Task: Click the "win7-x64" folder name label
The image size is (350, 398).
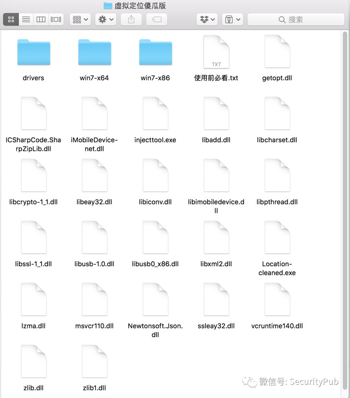Action: tap(94, 78)
